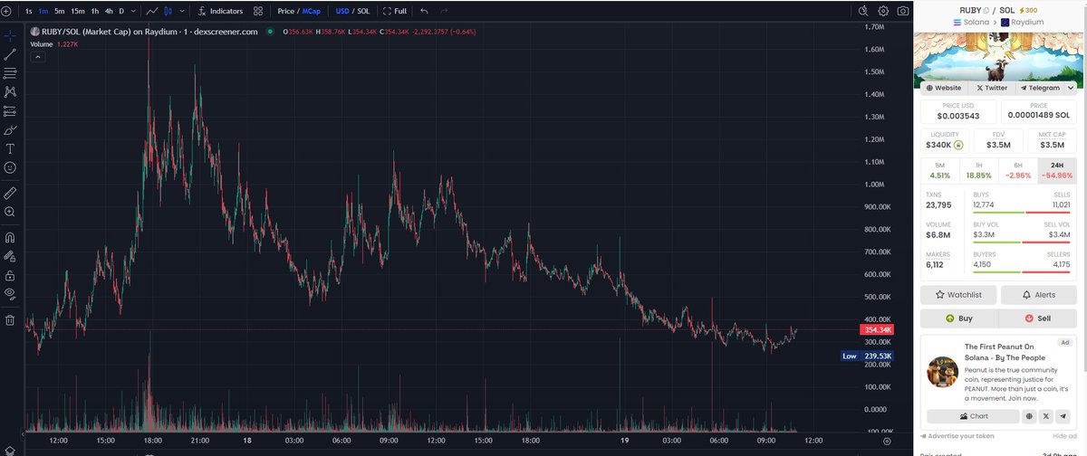The image size is (1087, 456).
Task: Open the token Telegram link
Action: pyautogui.click(x=1039, y=88)
